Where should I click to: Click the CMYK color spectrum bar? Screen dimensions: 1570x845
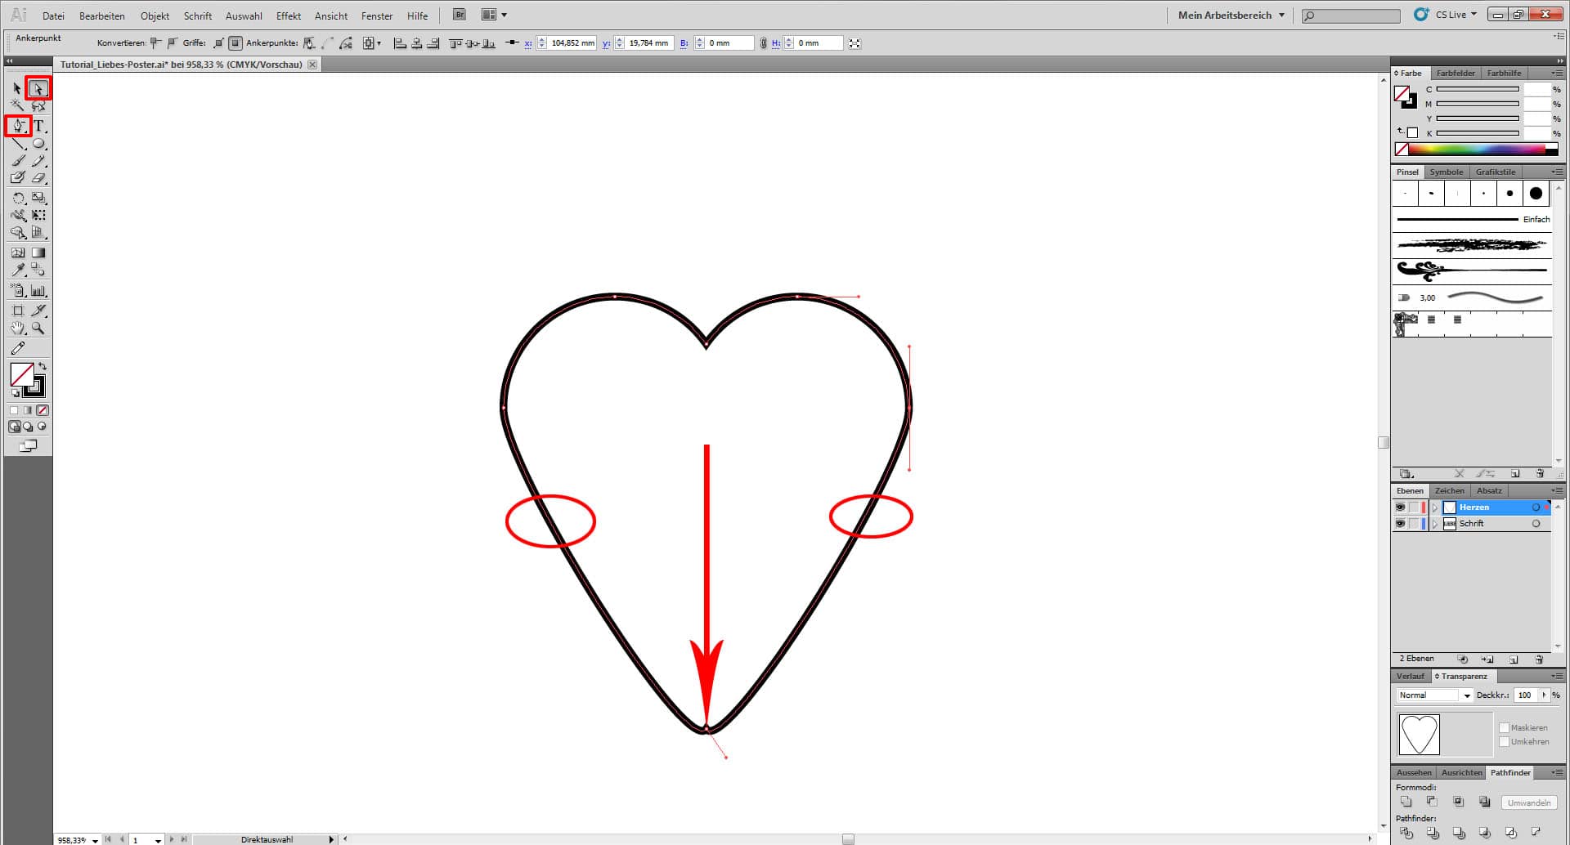click(x=1472, y=149)
